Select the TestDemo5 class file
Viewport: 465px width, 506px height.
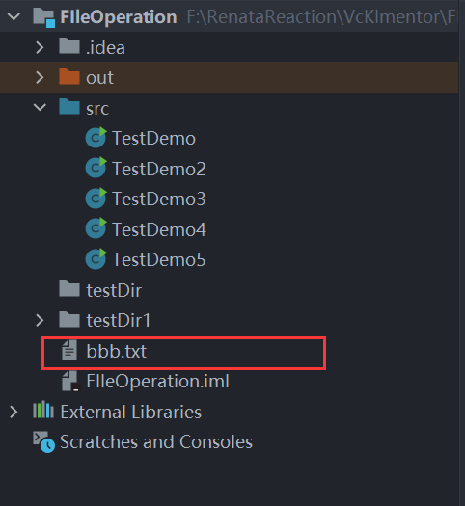158,259
